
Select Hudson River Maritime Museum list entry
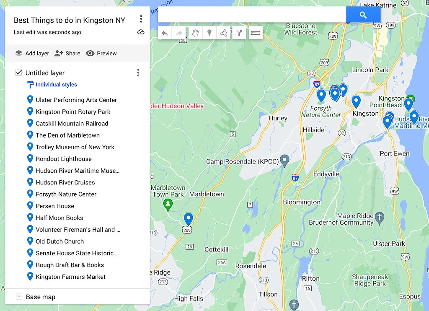[x=78, y=171]
